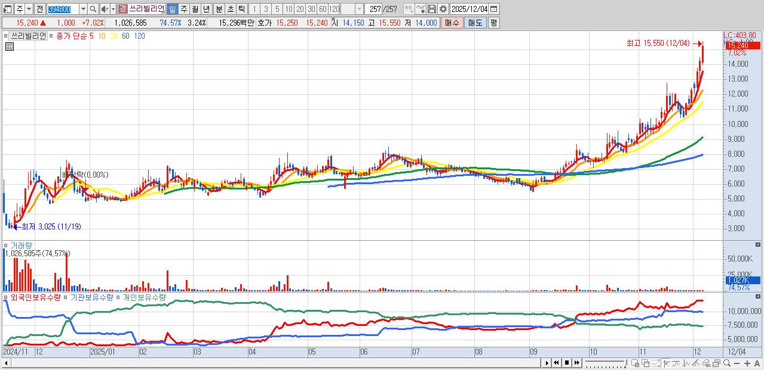Zoom out chart with minus icon
The width and height of the screenshot is (764, 370).
[x=737, y=363]
